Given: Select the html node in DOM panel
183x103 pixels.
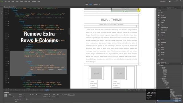Looking at the screenshot, I should coord(162,66).
